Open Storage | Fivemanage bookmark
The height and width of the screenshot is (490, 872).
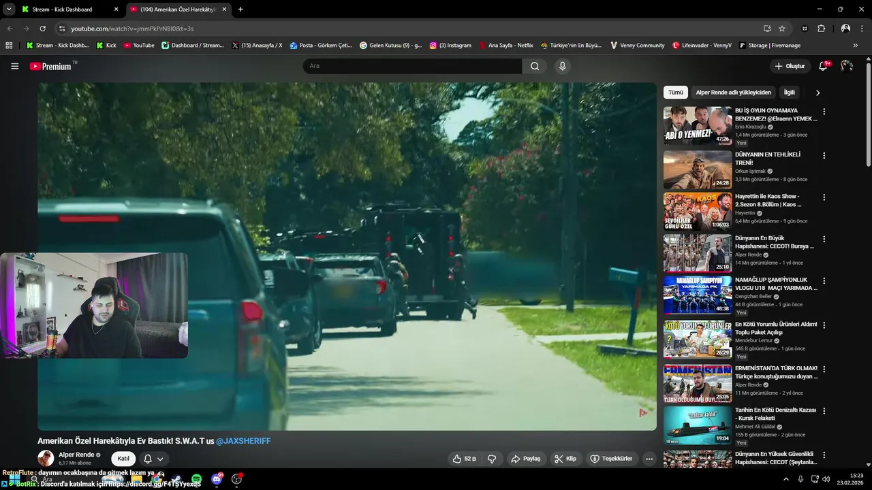click(769, 46)
